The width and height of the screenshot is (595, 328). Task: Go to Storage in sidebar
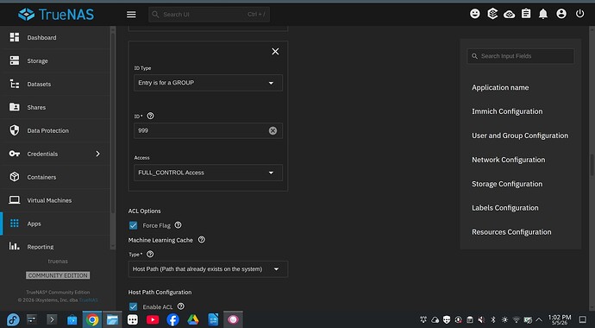(x=56, y=60)
